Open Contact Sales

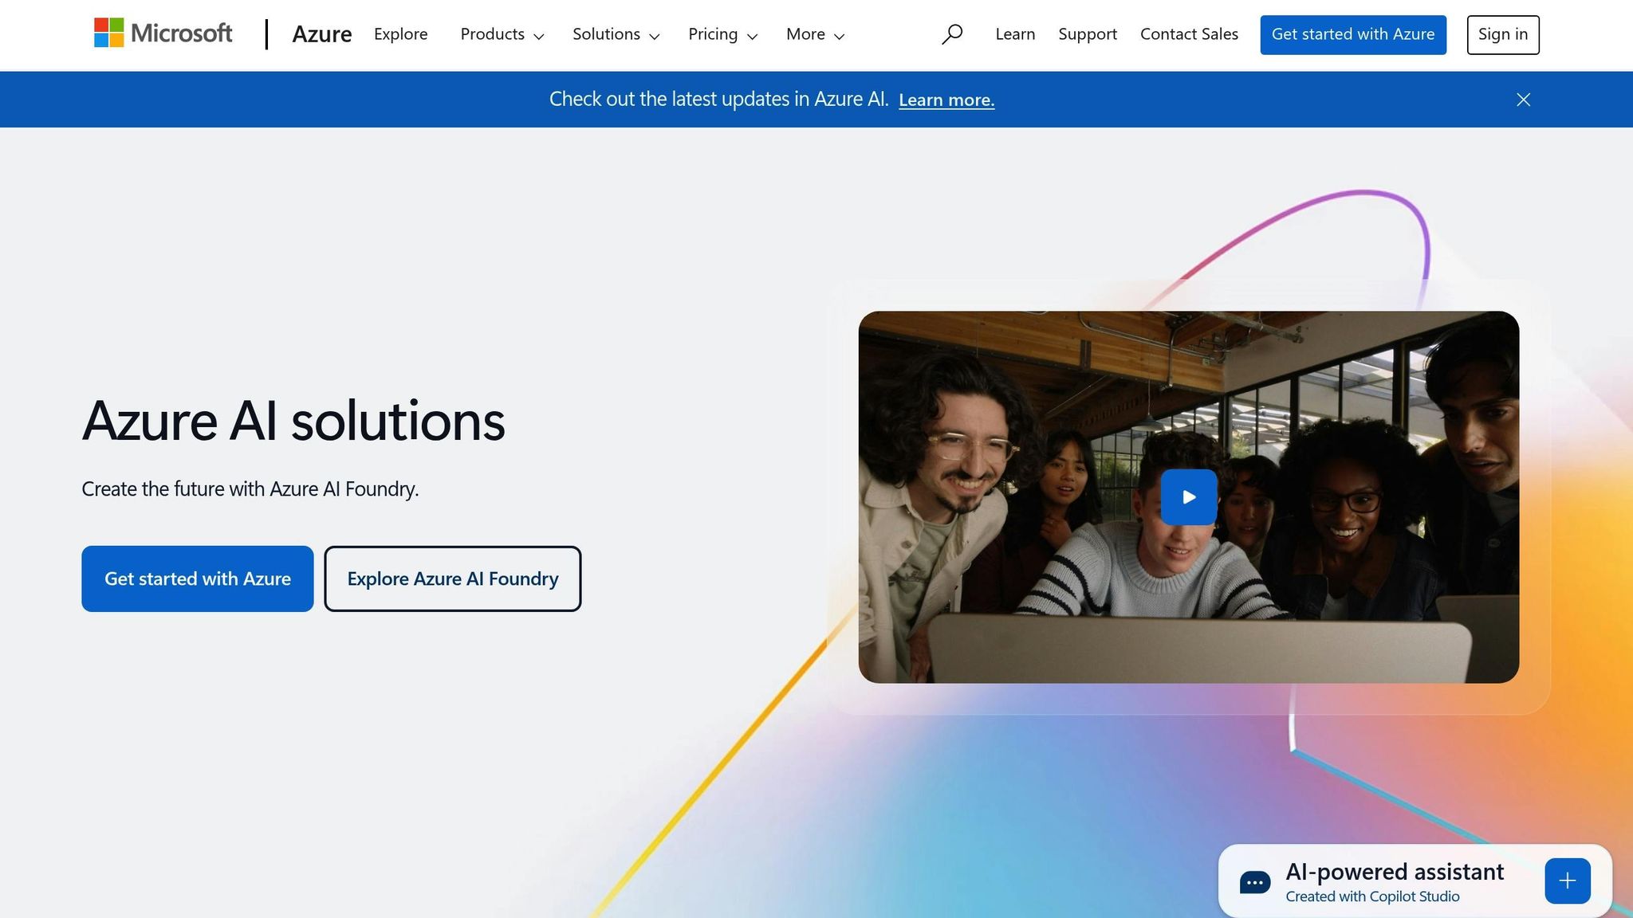pos(1189,34)
